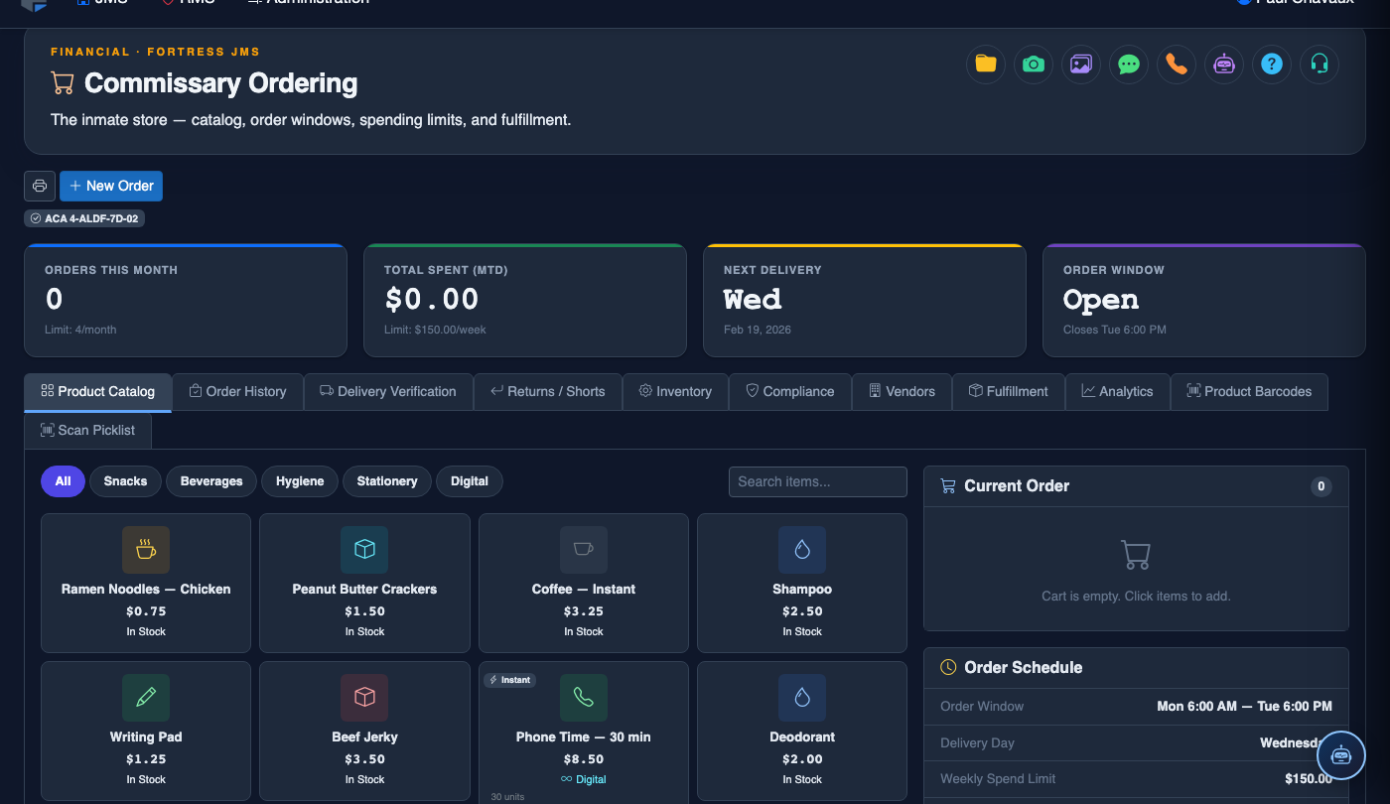1390x804 pixels.
Task: Filter catalog to All items
Action: click(x=63, y=481)
